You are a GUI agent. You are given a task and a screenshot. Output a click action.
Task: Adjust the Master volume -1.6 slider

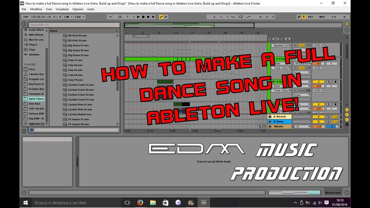(x=319, y=127)
